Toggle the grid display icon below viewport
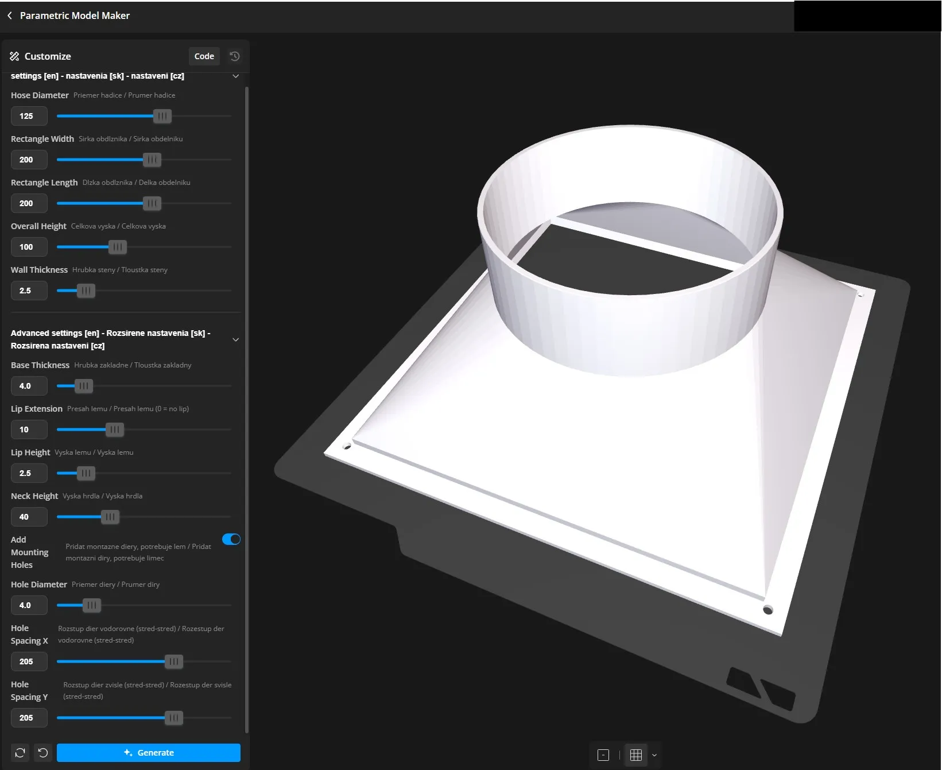Viewport: 942px width, 770px height. (x=636, y=755)
